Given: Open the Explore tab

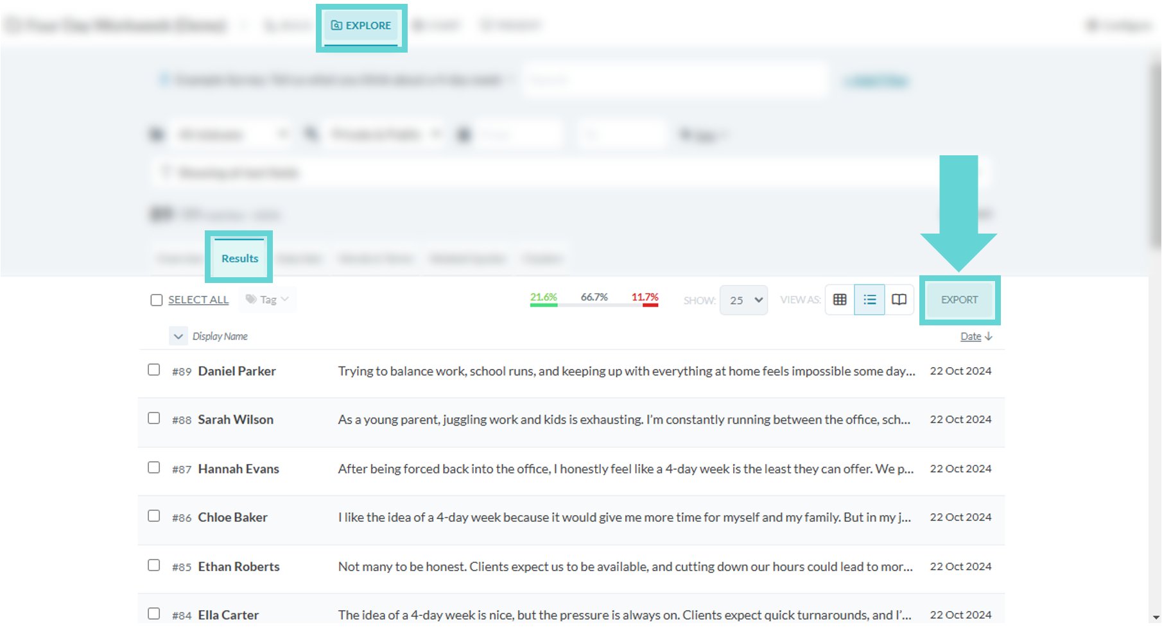Looking at the screenshot, I should pos(361,26).
